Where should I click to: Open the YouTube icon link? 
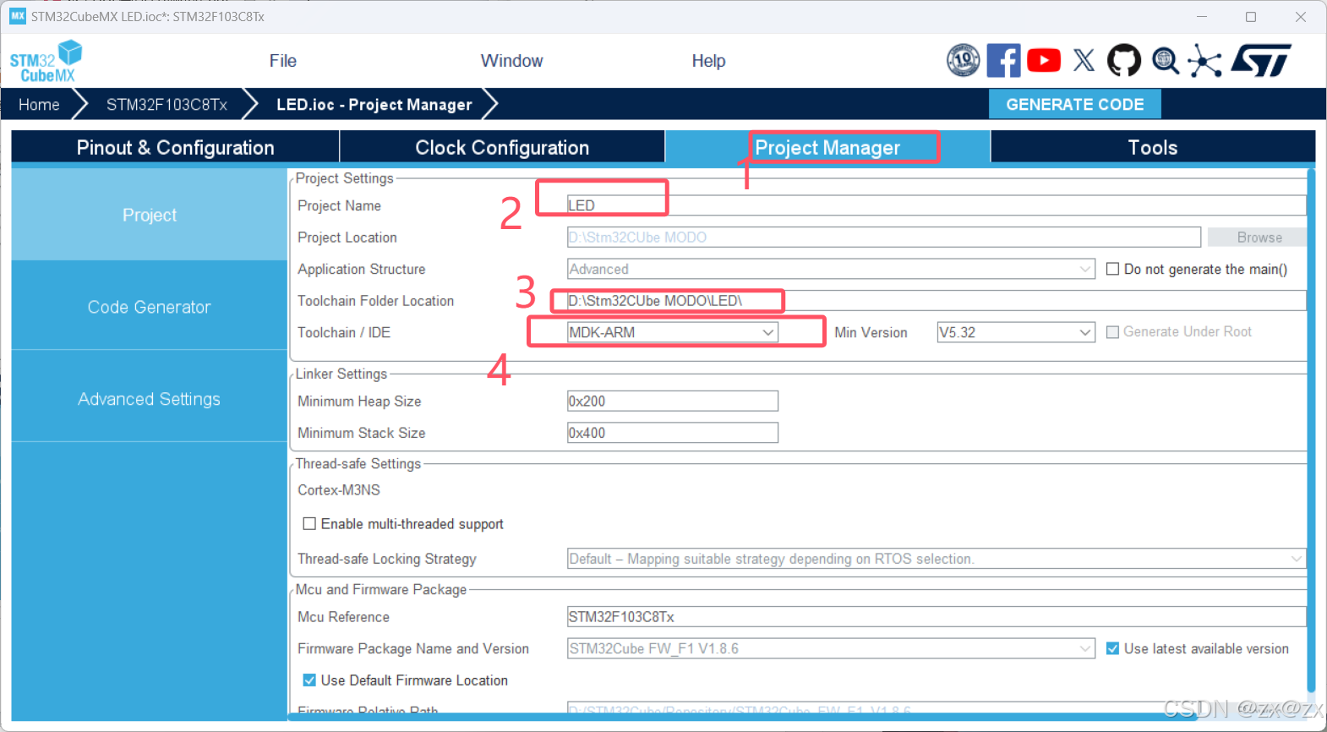(1044, 60)
